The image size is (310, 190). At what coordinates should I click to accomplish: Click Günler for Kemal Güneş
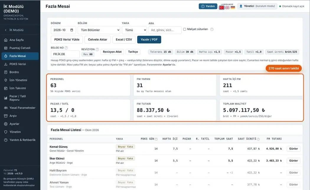293,149
